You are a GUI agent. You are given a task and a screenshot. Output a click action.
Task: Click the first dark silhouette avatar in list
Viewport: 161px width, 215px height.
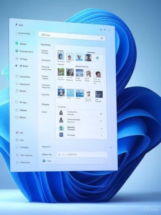[x=61, y=113]
